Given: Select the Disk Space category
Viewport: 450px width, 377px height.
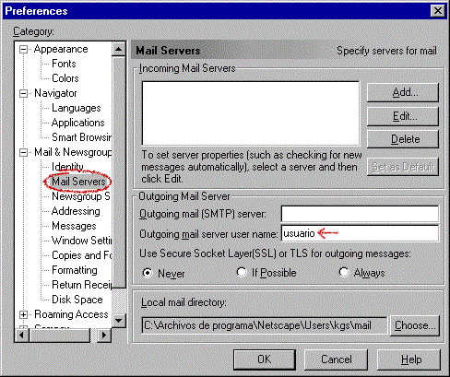Looking at the screenshot, I should 77,300.
